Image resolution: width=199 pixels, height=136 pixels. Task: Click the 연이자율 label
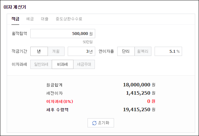click(x=106, y=51)
